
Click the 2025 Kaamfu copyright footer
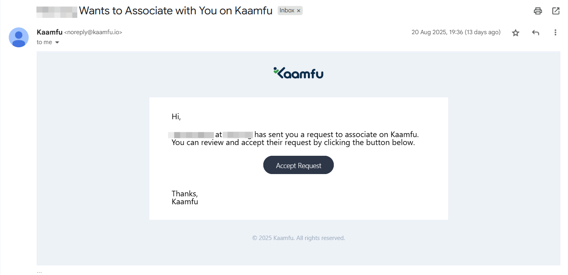[x=298, y=238]
